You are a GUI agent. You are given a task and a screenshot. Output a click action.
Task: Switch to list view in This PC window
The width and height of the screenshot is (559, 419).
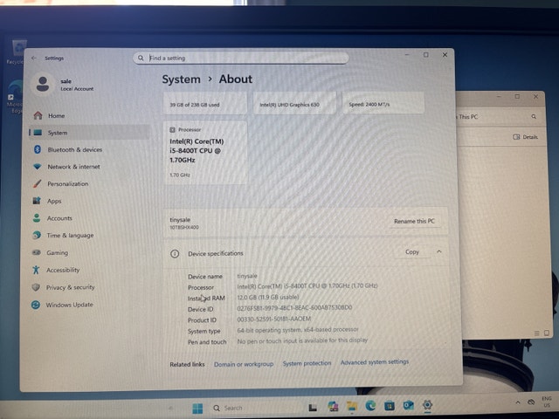click(536, 333)
